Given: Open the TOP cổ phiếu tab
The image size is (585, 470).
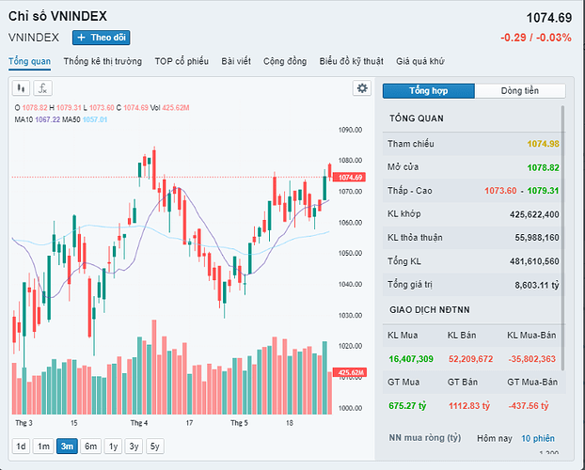Looking at the screenshot, I should [x=182, y=62].
